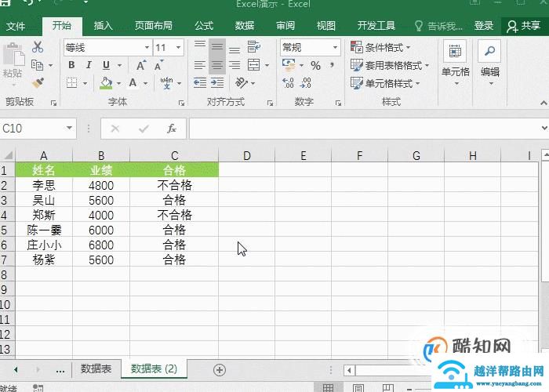This screenshot has height=392, width=549.
Task: Align text right
Action: pyautogui.click(x=235, y=65)
